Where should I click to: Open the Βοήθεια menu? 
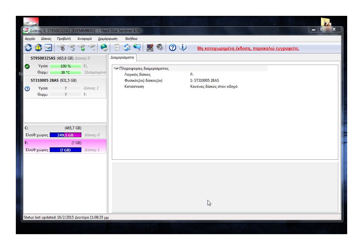pos(131,39)
